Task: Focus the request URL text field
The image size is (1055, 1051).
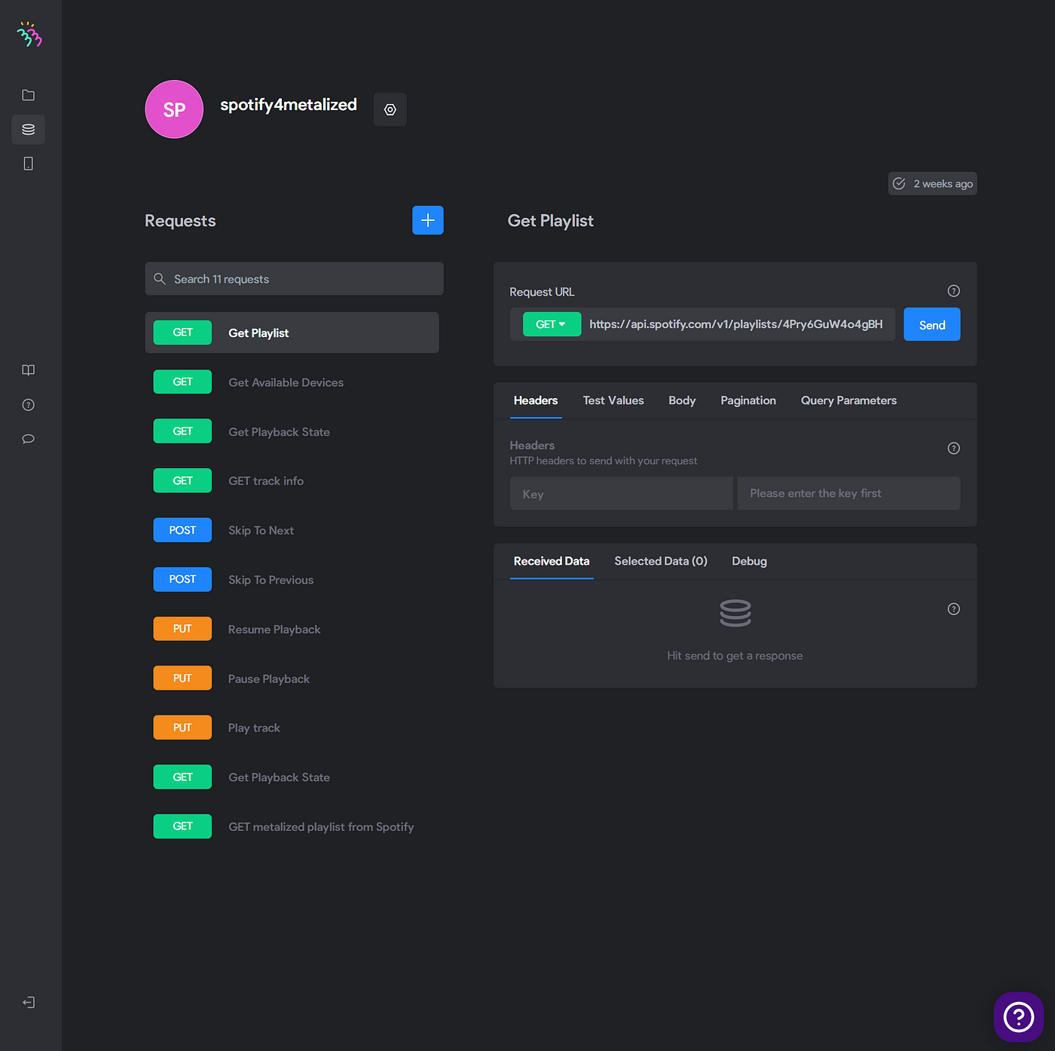Action: coord(736,324)
